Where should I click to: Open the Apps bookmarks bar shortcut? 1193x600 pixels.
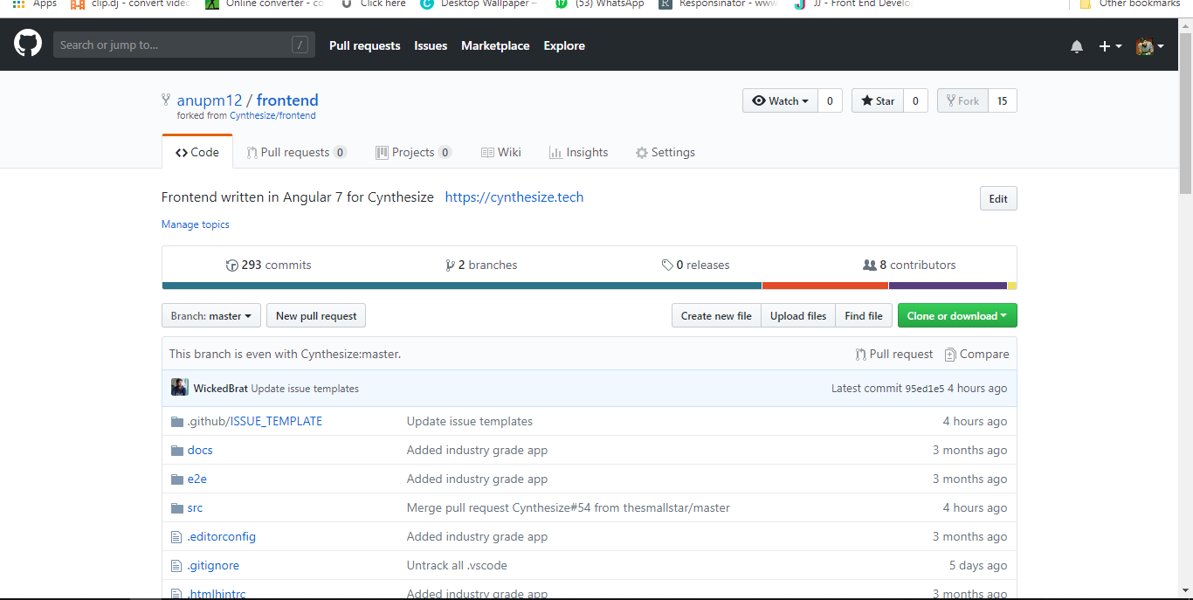[x=35, y=3]
